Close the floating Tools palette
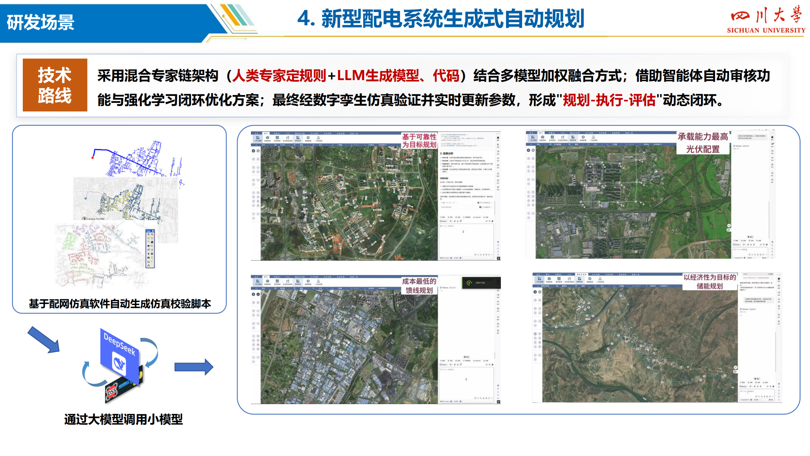Viewport: 810px width, 456px height. point(153,231)
